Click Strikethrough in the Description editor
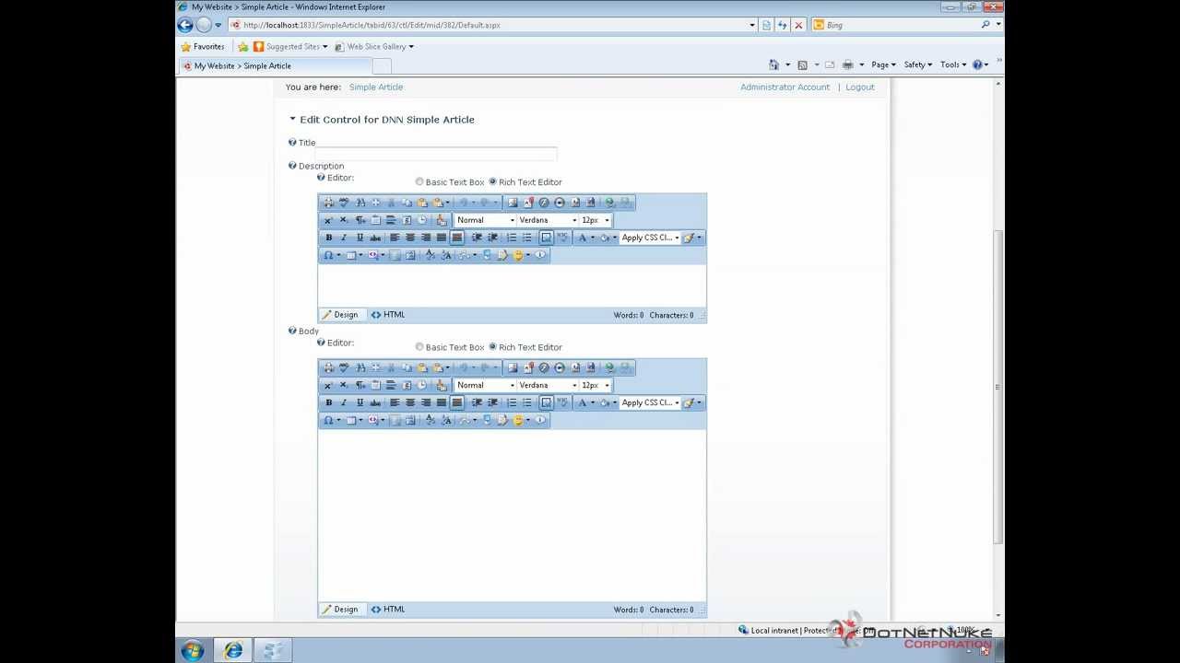1180x663 pixels. (375, 238)
